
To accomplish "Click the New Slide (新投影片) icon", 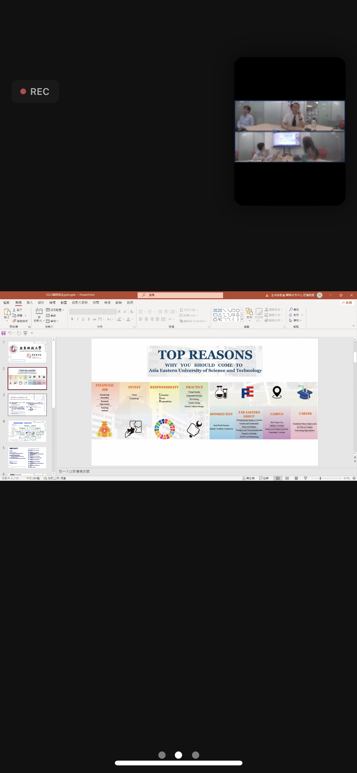I will [x=39, y=311].
